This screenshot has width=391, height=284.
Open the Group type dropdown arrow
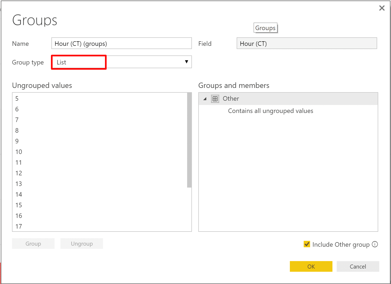[187, 62]
